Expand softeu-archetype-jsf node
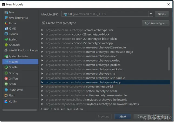The width and height of the screenshot is (174, 122). pos(42,87)
